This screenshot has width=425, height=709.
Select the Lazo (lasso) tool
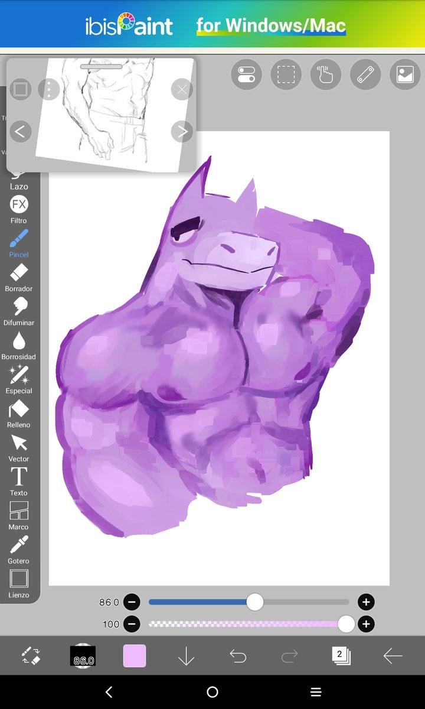tap(19, 180)
